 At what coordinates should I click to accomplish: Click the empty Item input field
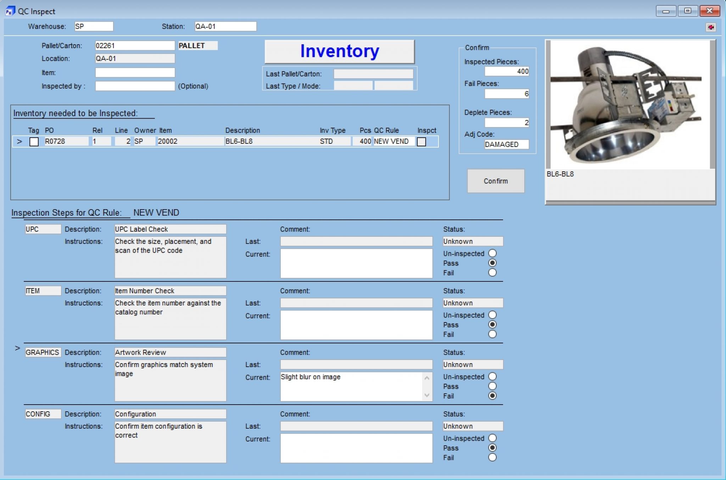pos(134,72)
